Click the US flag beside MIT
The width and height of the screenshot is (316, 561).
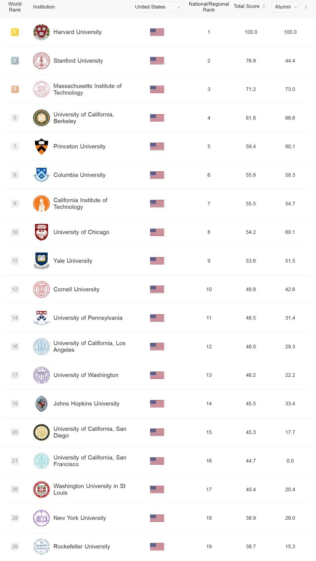[157, 89]
